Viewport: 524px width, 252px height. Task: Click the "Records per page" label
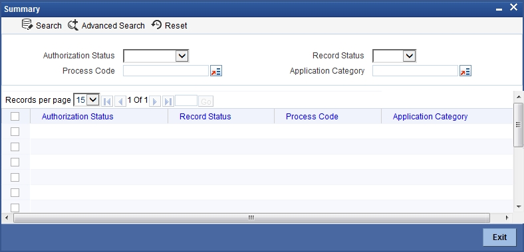point(38,100)
